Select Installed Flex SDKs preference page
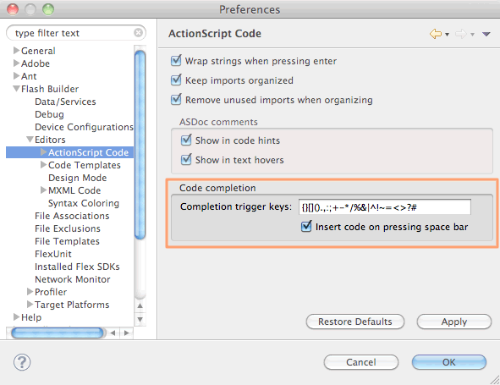500x385 pixels. point(77,267)
